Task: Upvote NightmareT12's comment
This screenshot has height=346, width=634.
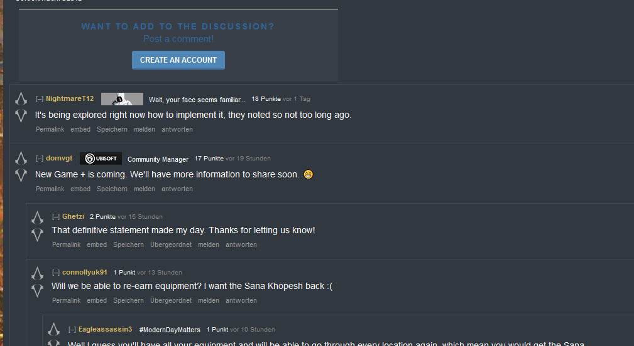Action: [x=21, y=98]
